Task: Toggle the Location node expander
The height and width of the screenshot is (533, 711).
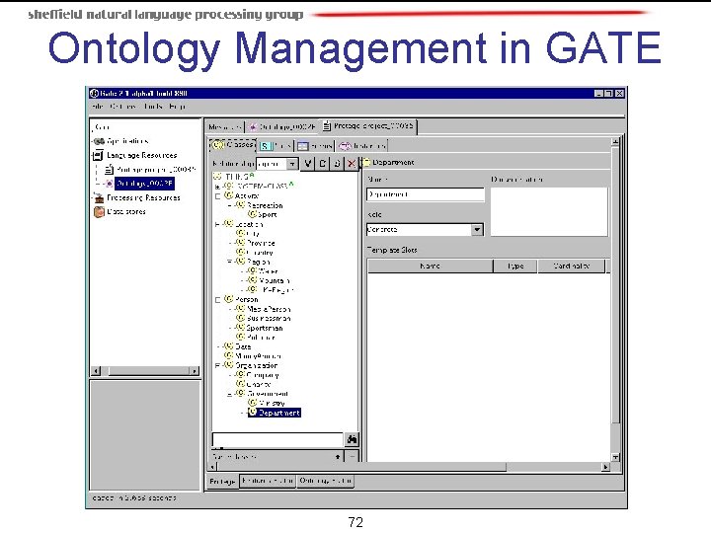Action: 217,224
